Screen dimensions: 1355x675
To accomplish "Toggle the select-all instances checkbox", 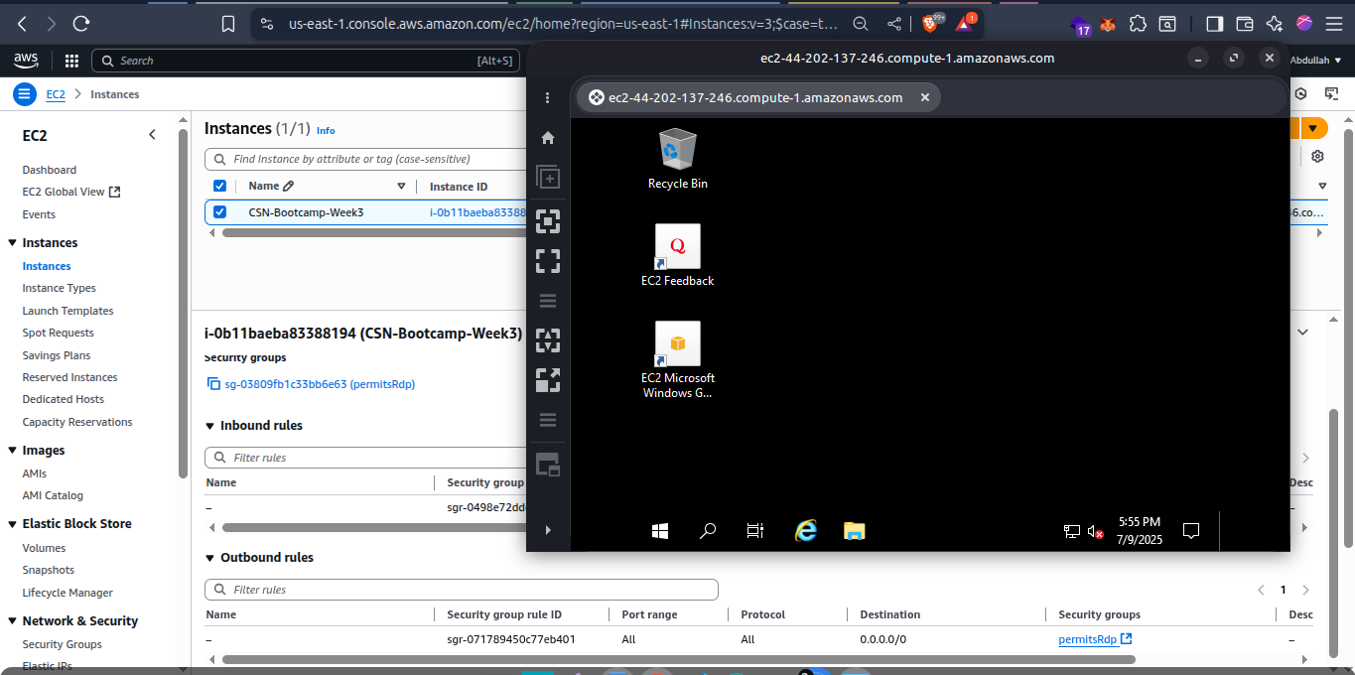I will [x=219, y=186].
